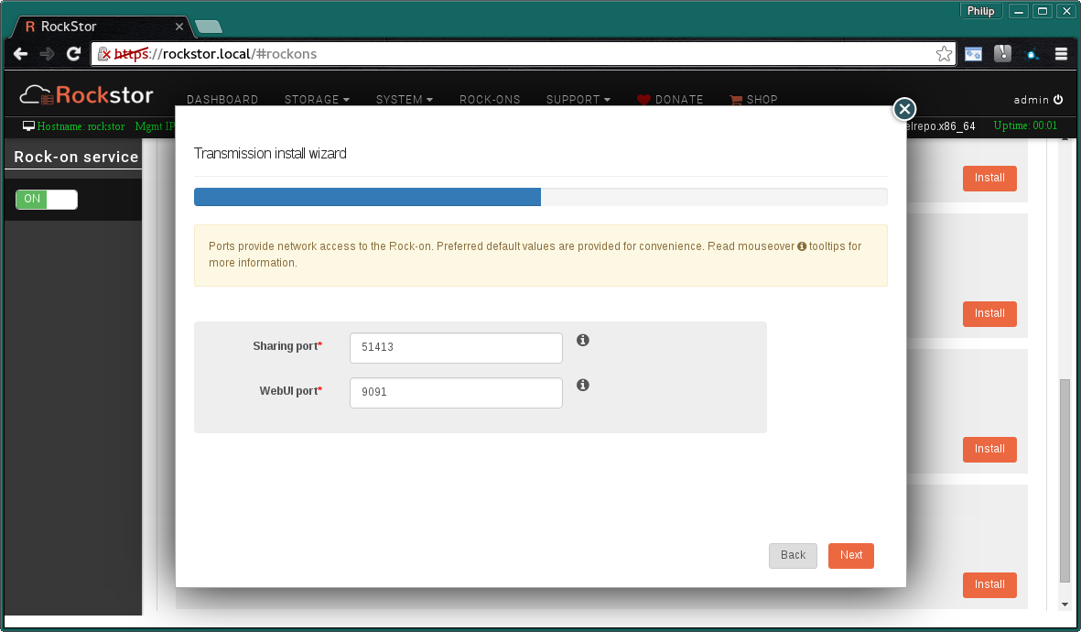
Task: Expand the System menu
Action: point(404,99)
